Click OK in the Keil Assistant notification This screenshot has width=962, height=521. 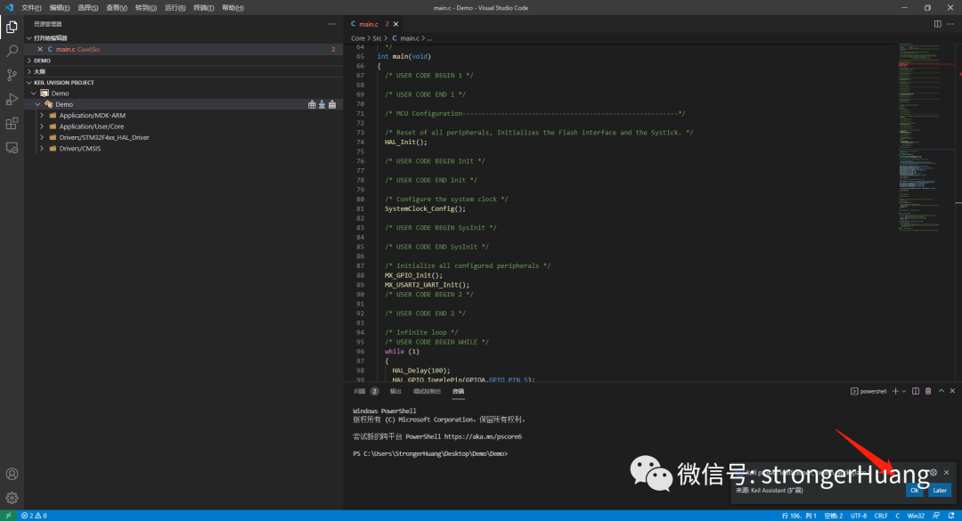click(915, 490)
